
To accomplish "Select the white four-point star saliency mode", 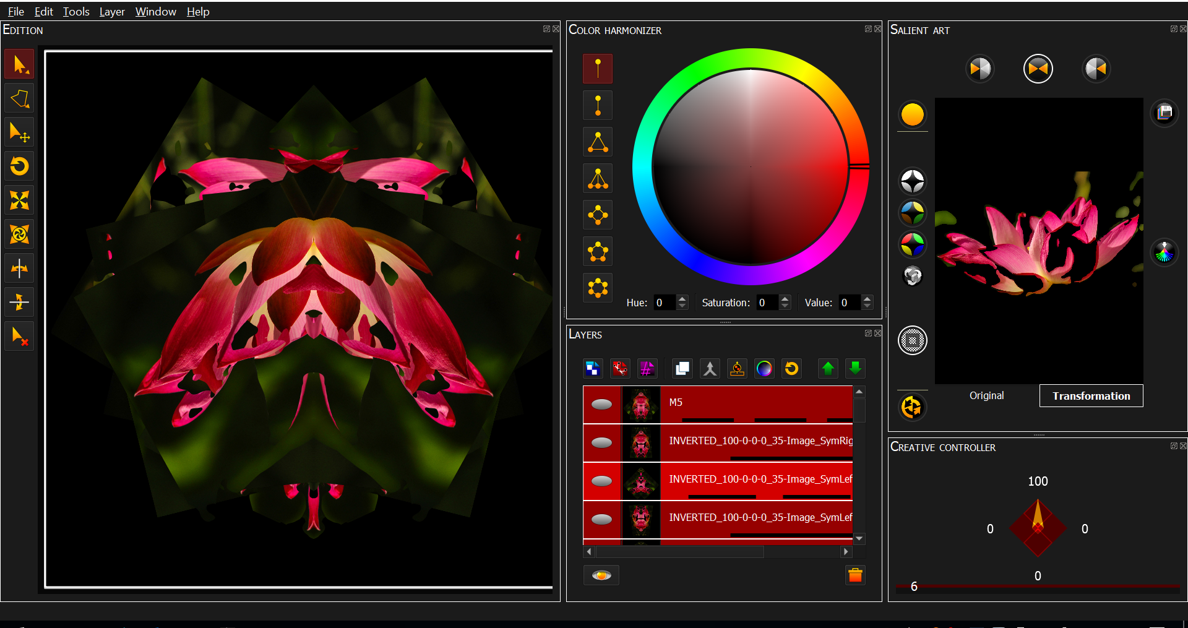I will (912, 181).
